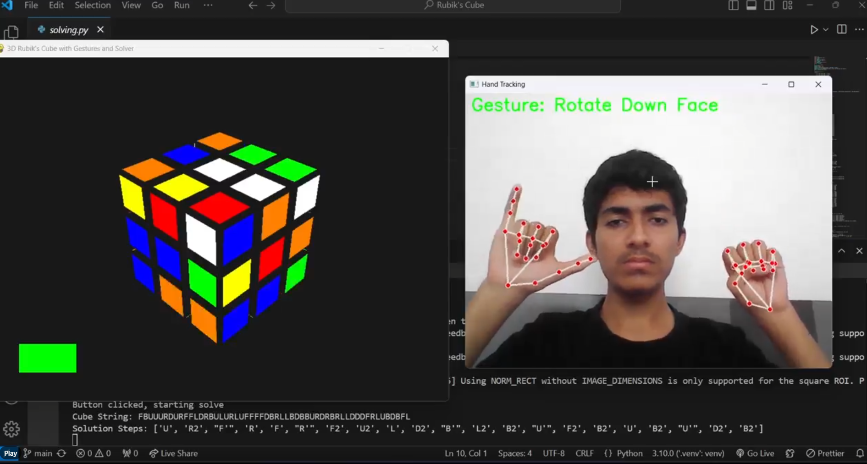Select the Customize Layout icon in title bar
Screen dimensions: 867x464
tap(788, 5)
